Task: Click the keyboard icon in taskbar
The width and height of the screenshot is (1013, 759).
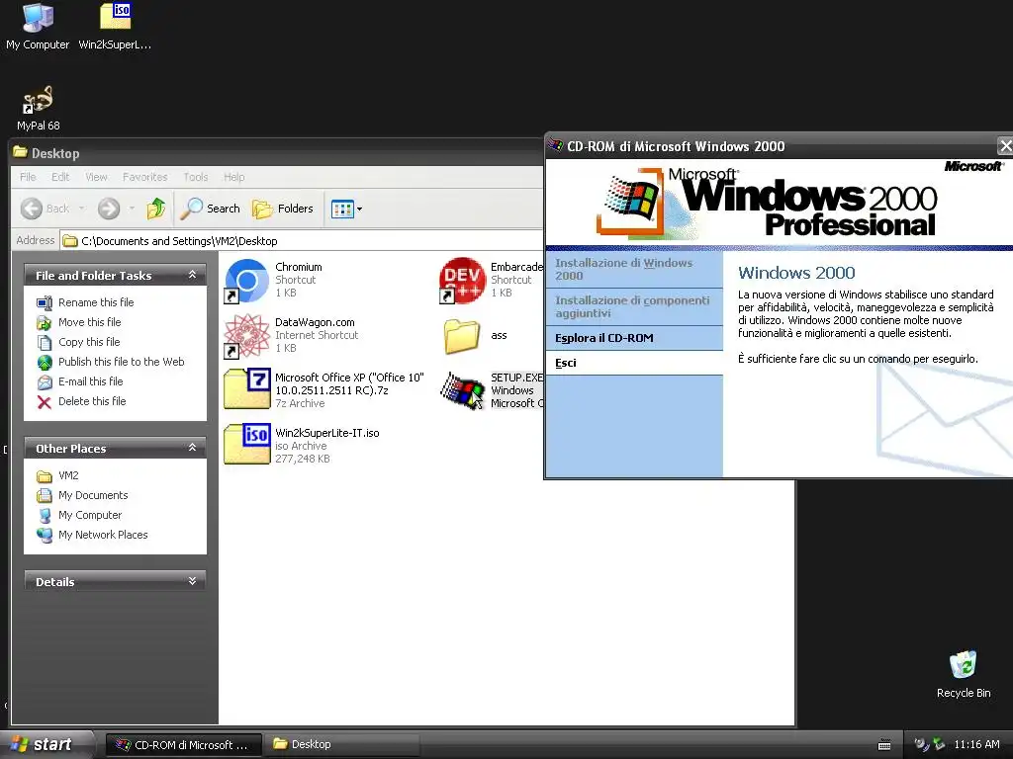Action: coord(884,745)
